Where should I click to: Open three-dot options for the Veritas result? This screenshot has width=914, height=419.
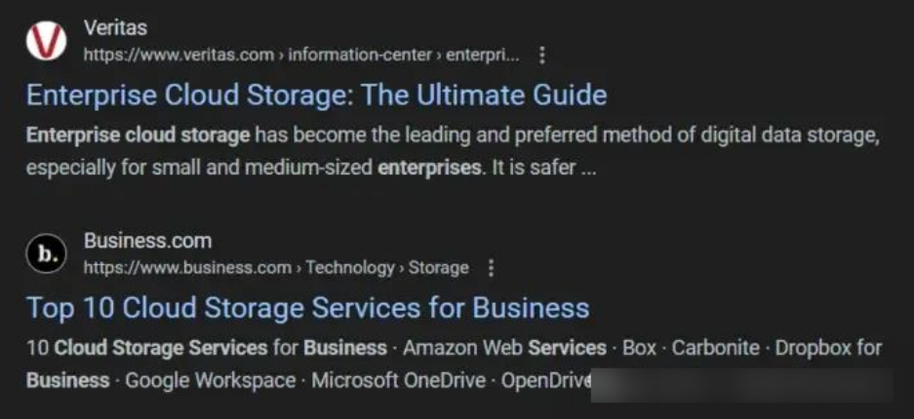point(542,56)
